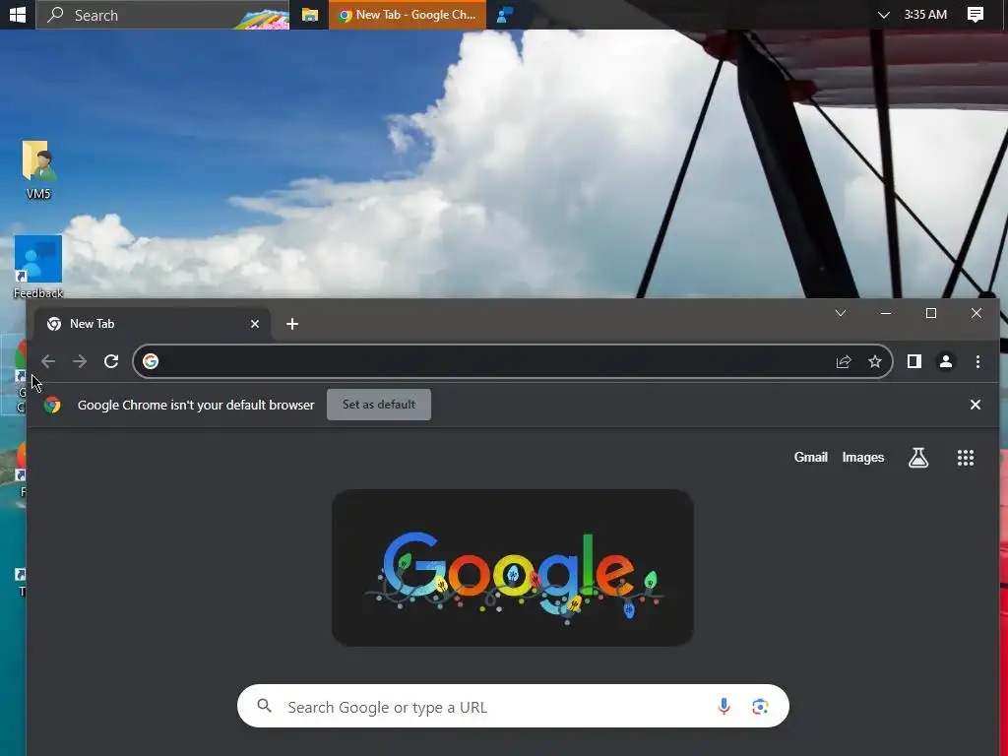Search by image with Google Lens icon

click(760, 707)
